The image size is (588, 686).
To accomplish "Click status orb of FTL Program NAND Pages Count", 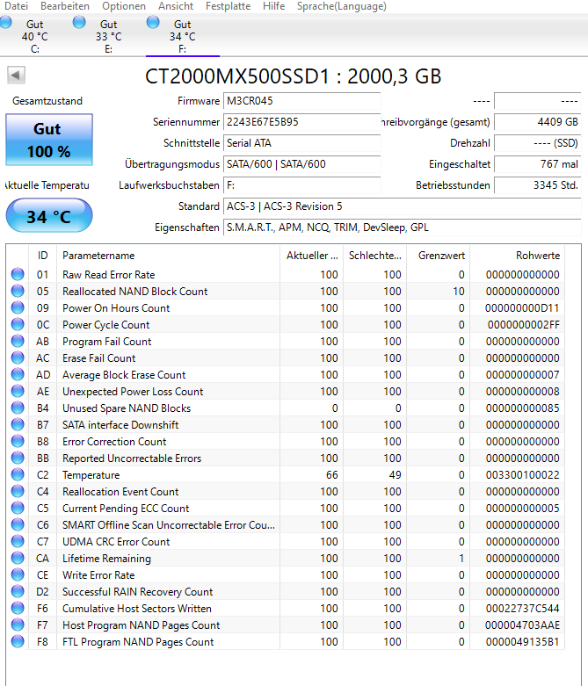I will pyautogui.click(x=18, y=641).
